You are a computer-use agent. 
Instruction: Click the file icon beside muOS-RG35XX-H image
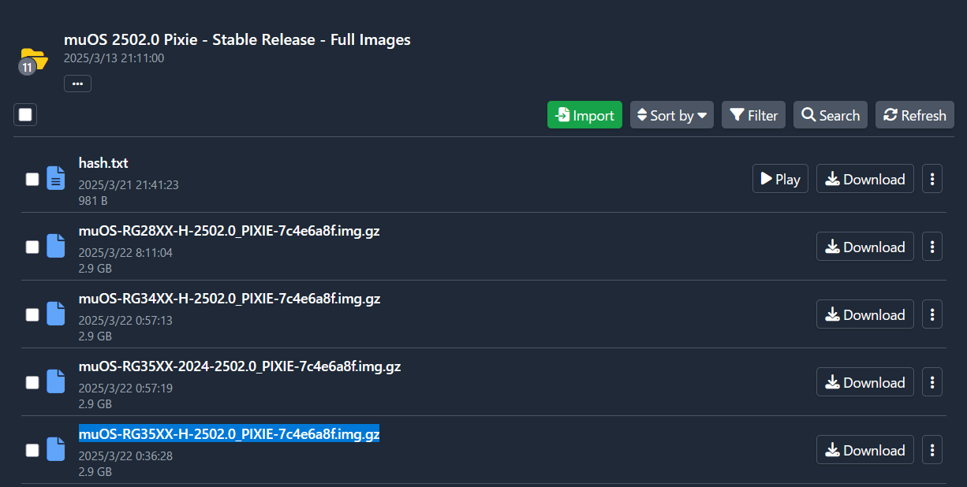(x=55, y=450)
